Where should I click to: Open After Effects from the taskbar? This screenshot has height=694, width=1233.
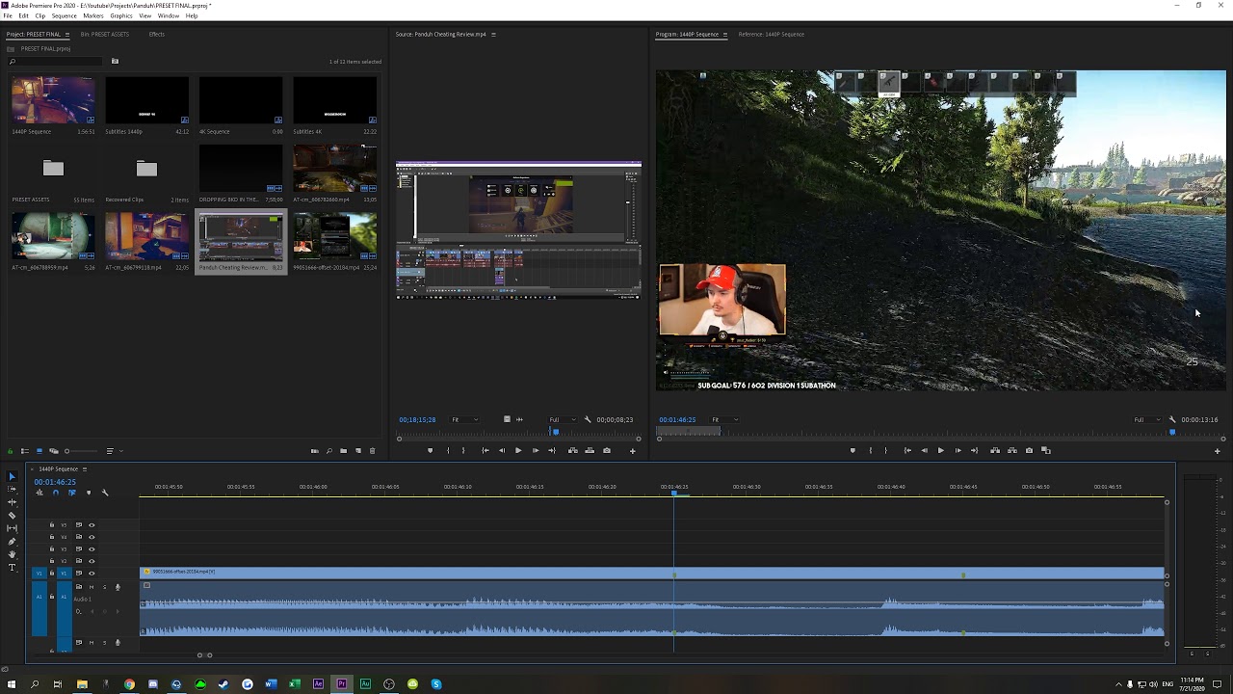coord(318,684)
